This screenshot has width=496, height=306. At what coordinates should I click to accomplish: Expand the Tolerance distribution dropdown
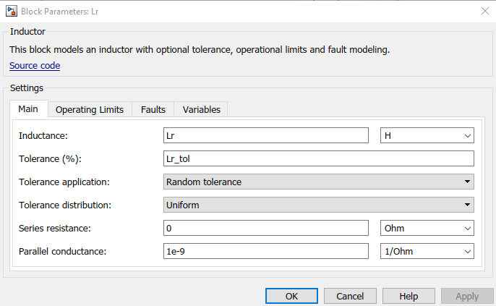pos(319,205)
